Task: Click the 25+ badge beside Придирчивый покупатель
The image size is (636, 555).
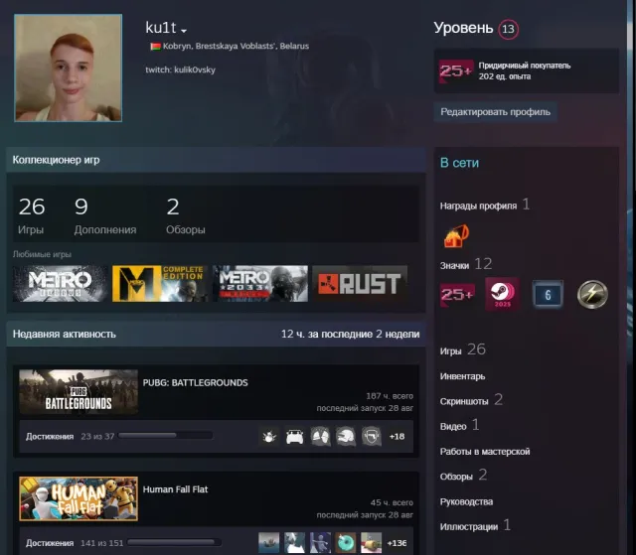Action: click(x=456, y=70)
